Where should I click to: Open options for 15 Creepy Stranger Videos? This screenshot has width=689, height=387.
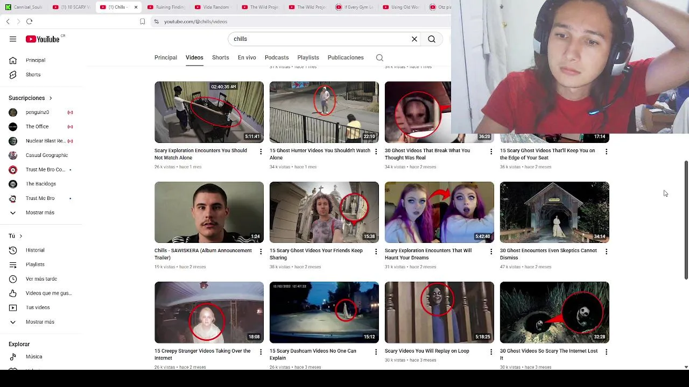click(x=261, y=352)
